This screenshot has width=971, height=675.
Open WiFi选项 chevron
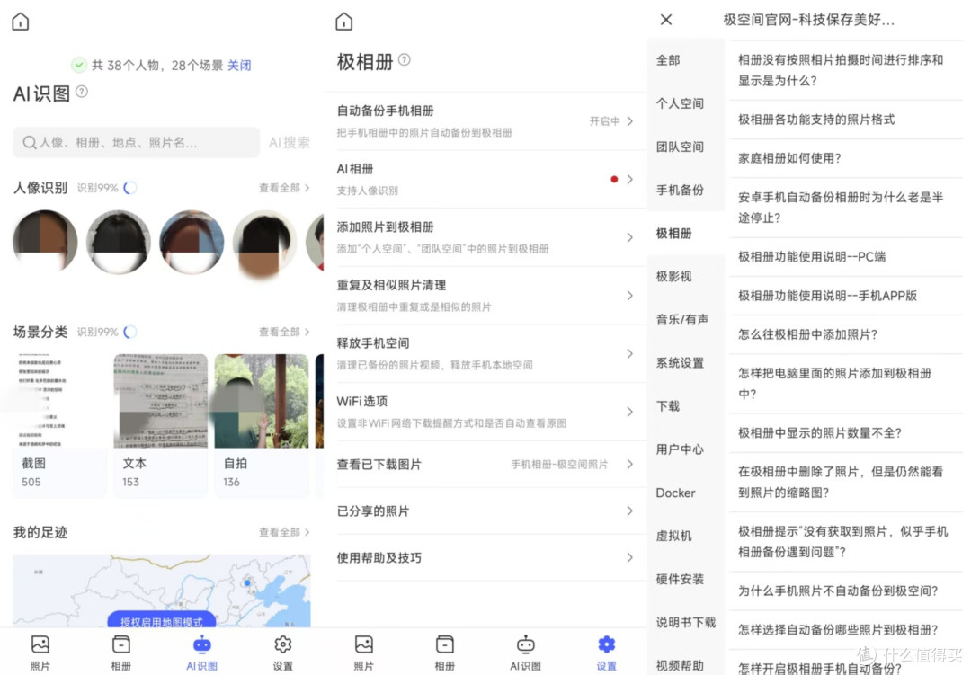pyautogui.click(x=629, y=412)
